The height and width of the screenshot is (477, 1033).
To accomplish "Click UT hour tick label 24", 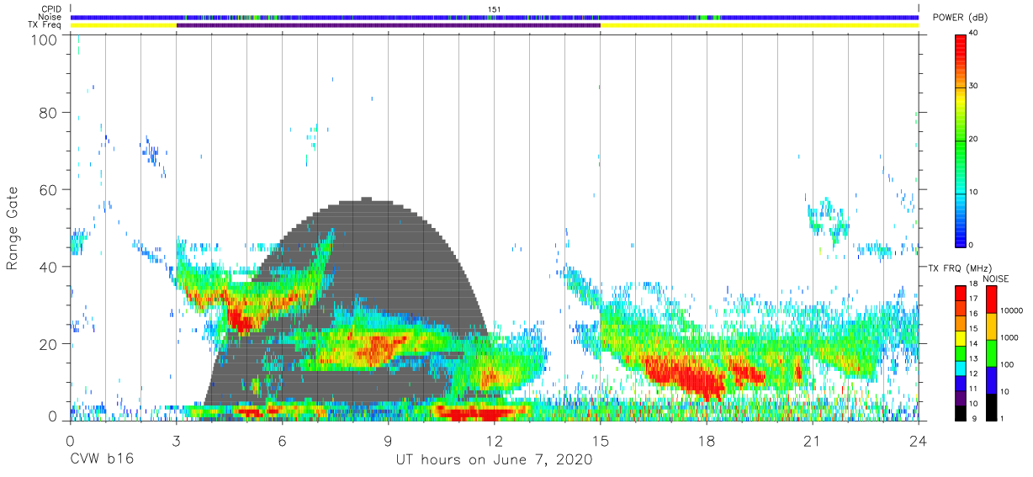I will pyautogui.click(x=919, y=440).
